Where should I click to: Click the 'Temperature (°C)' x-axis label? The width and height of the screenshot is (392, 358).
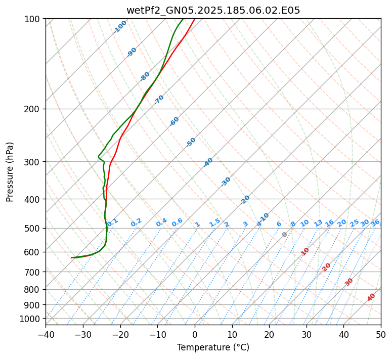[x=213, y=347]
